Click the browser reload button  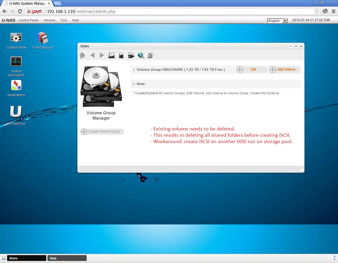[x=20, y=11]
